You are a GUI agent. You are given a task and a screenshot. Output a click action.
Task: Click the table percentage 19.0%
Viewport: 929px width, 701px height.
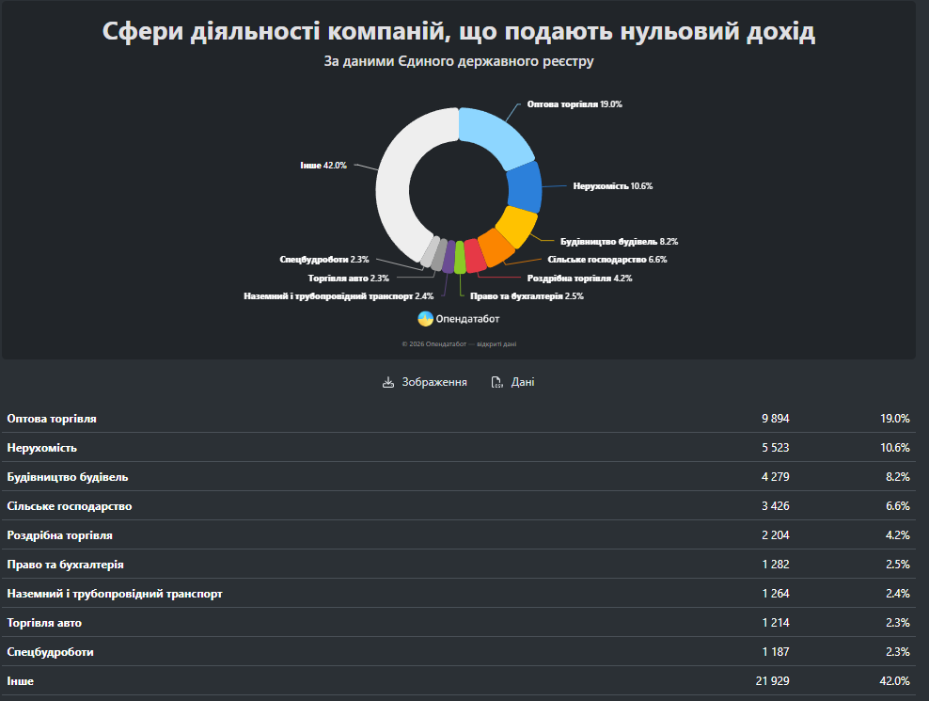895,419
